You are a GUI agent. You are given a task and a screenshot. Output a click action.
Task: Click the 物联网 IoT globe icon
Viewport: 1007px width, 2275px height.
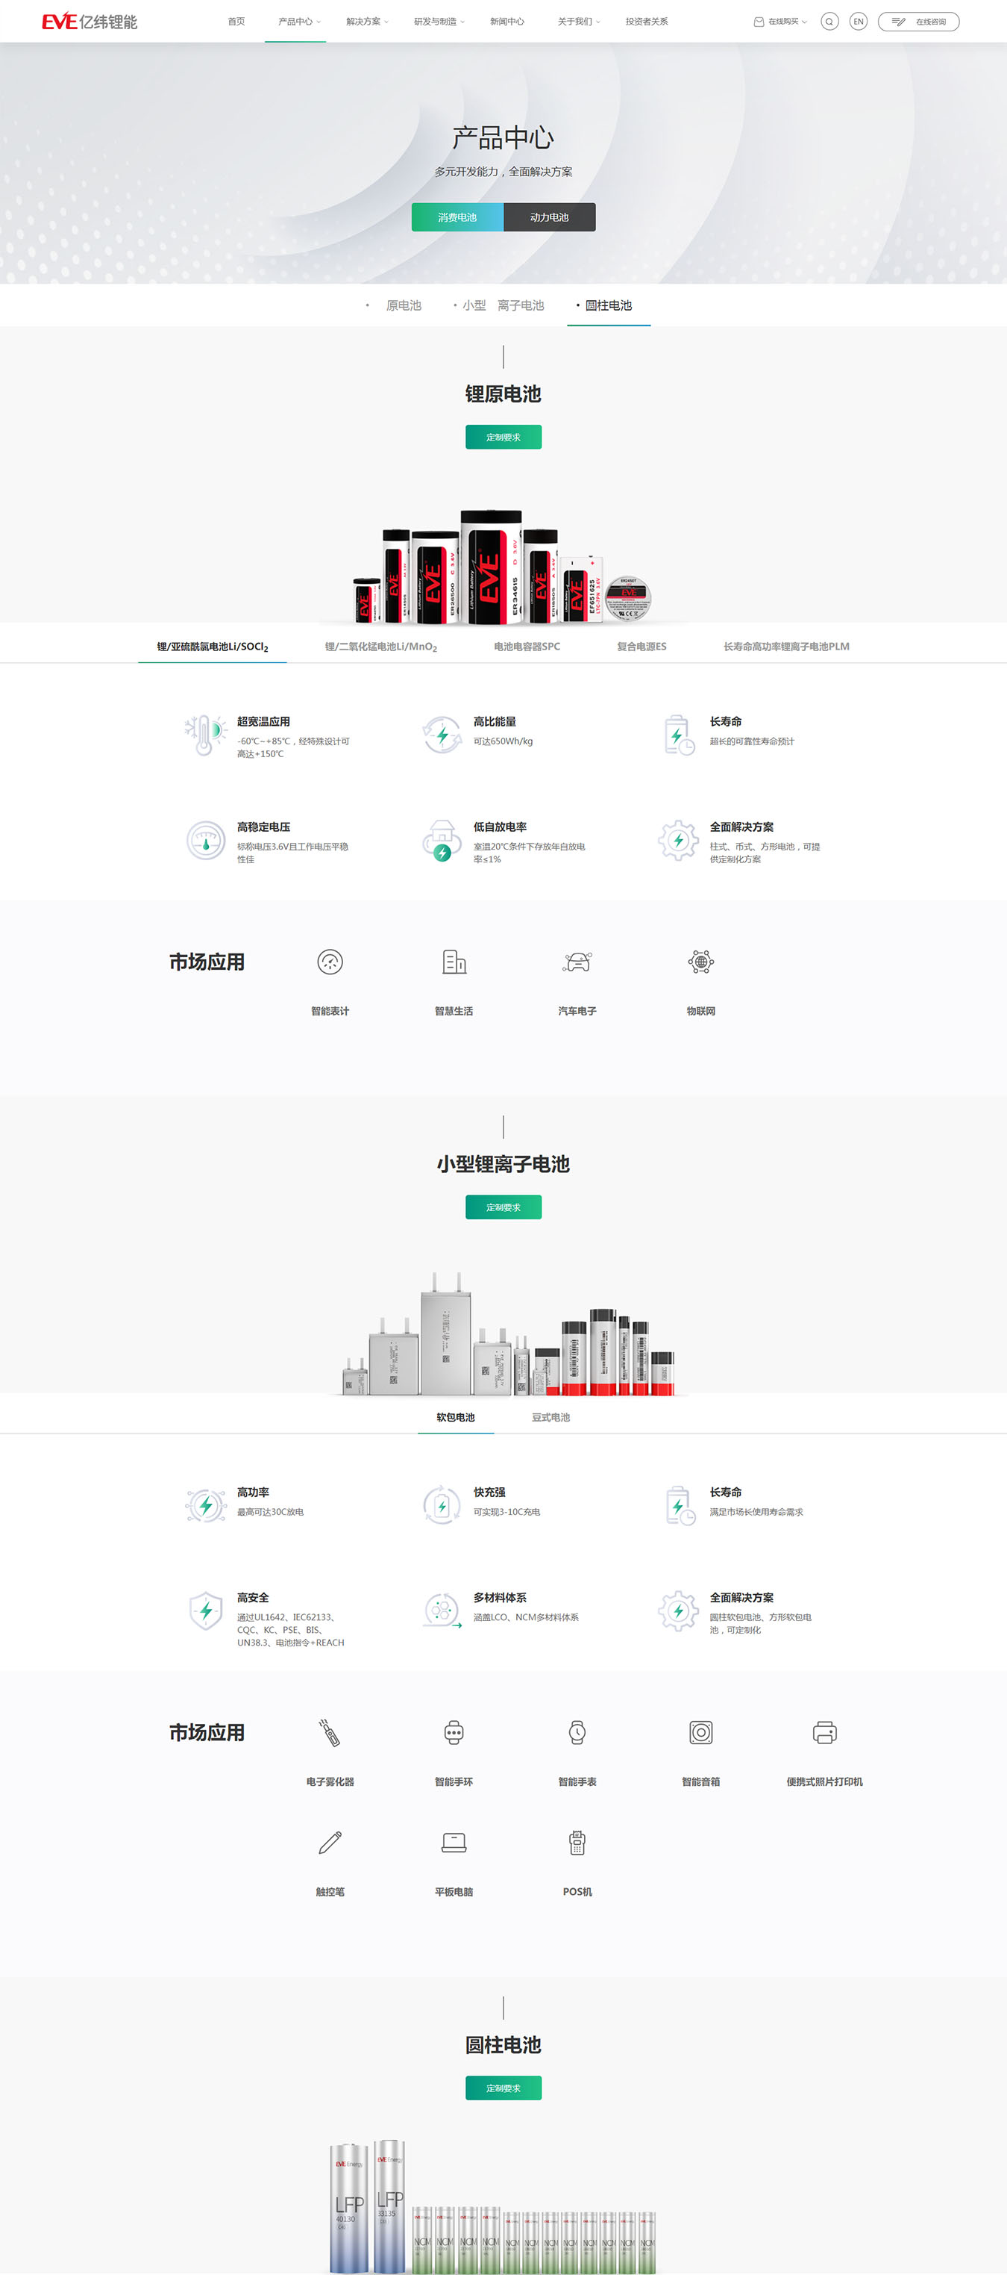[700, 962]
